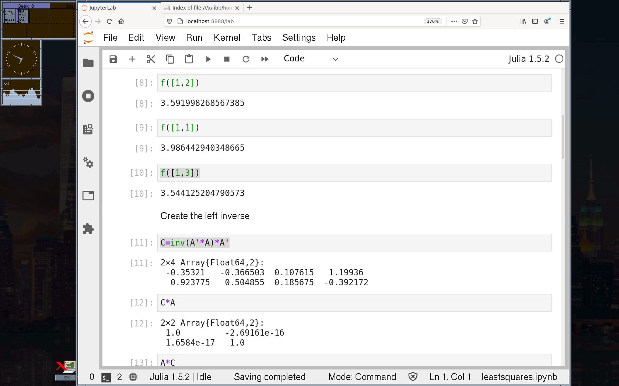Show Running Terminals and Kernels panel
619x386 pixels.
tap(88, 96)
